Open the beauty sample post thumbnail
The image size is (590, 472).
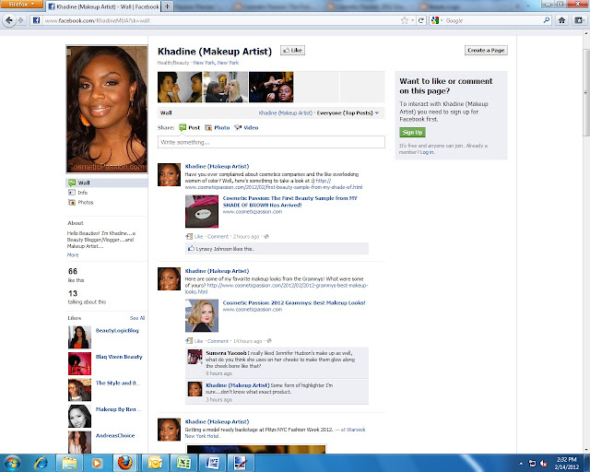(x=202, y=211)
